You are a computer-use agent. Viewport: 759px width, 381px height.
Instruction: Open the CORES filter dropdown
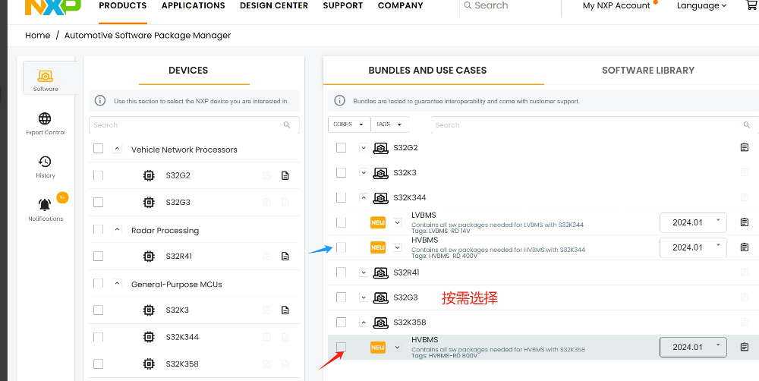click(x=348, y=124)
